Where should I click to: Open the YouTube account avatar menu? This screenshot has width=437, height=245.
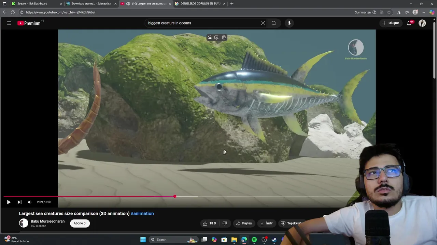pos(422,23)
